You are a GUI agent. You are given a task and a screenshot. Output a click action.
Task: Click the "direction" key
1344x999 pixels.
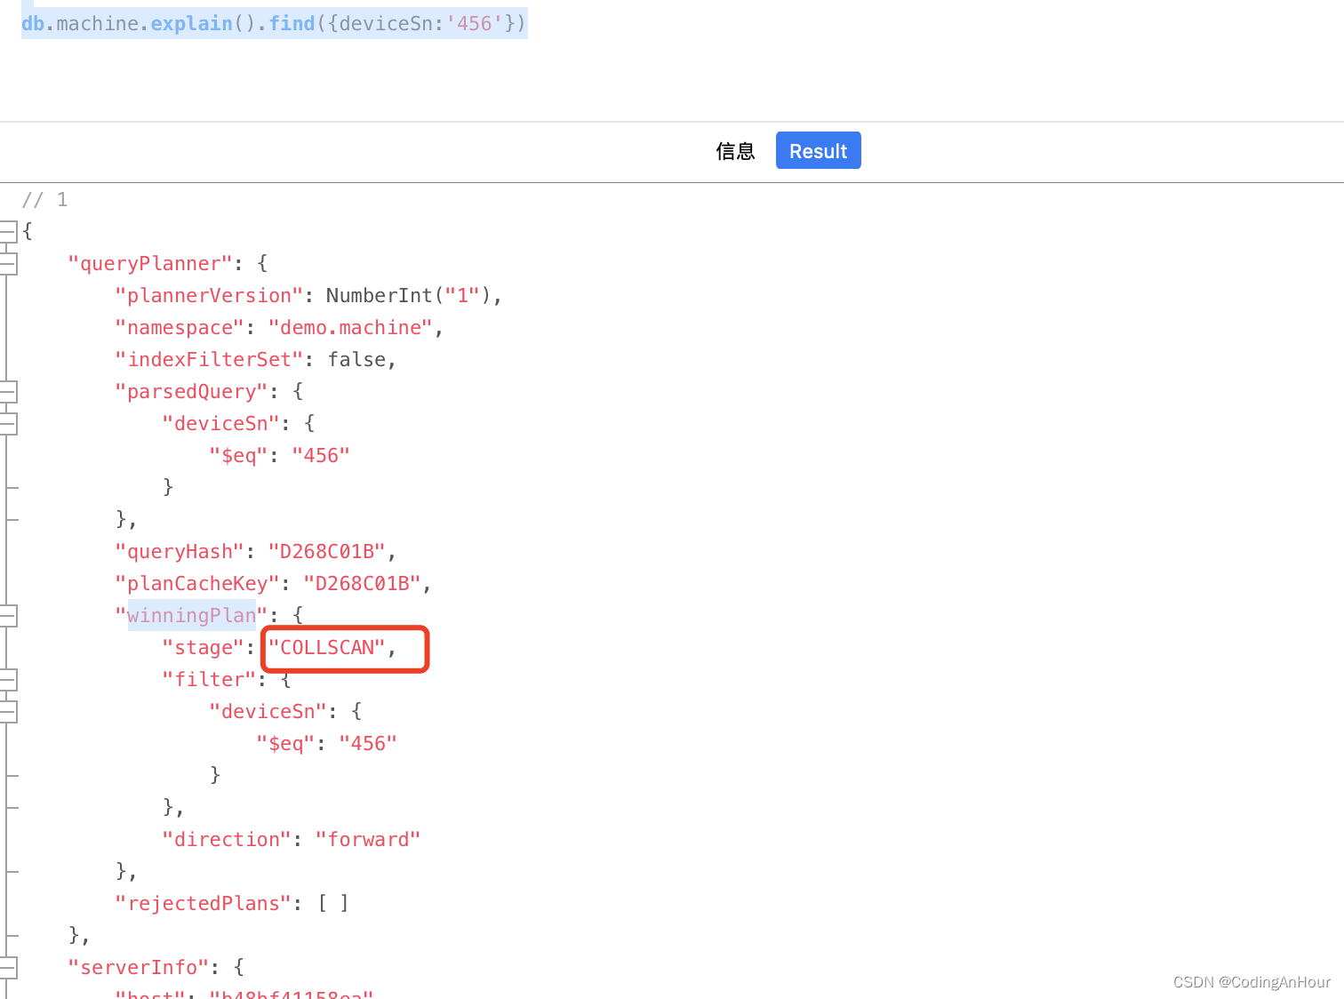(227, 840)
